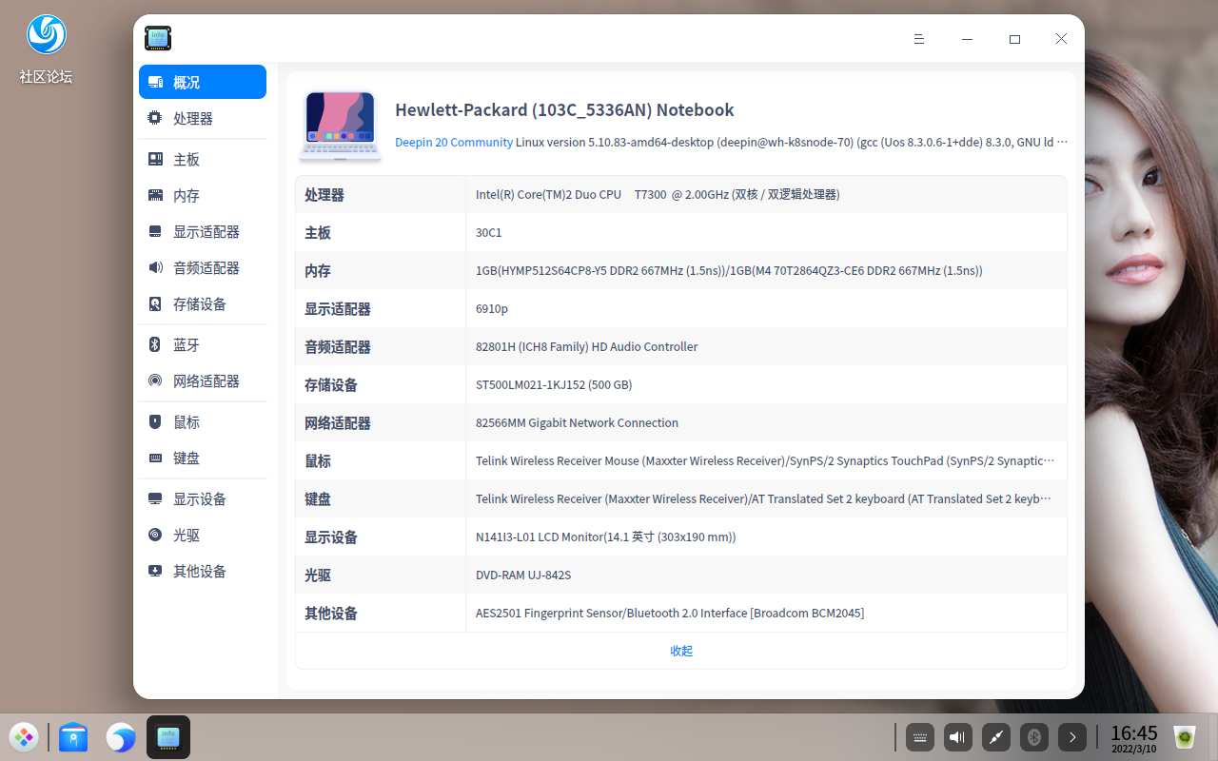Open the 内存 section in the sidebar

(185, 195)
